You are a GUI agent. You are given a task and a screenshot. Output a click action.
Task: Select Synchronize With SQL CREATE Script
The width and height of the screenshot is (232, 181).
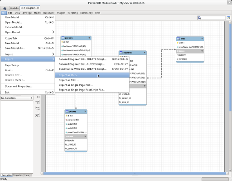click(92, 69)
